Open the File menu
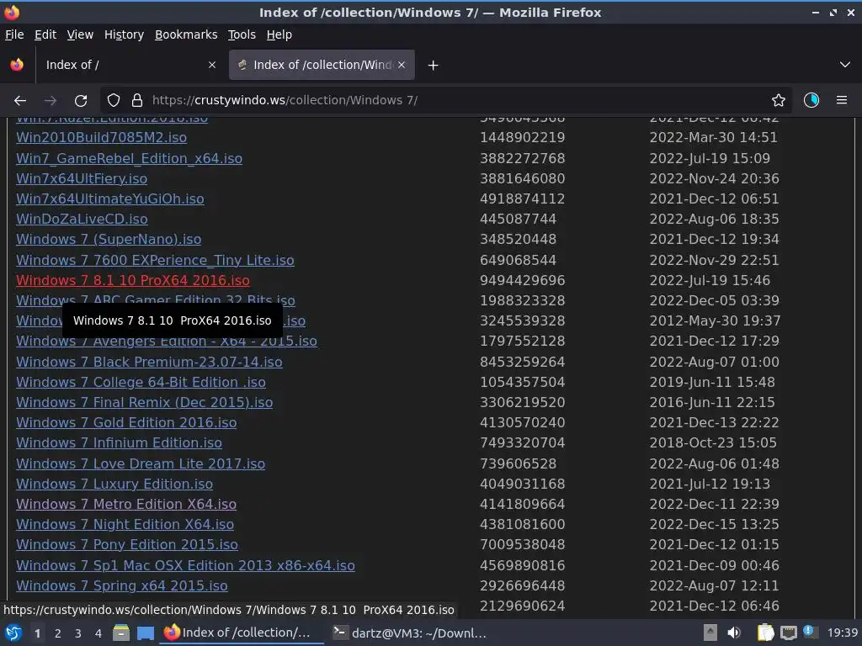The image size is (862, 646). click(x=14, y=34)
